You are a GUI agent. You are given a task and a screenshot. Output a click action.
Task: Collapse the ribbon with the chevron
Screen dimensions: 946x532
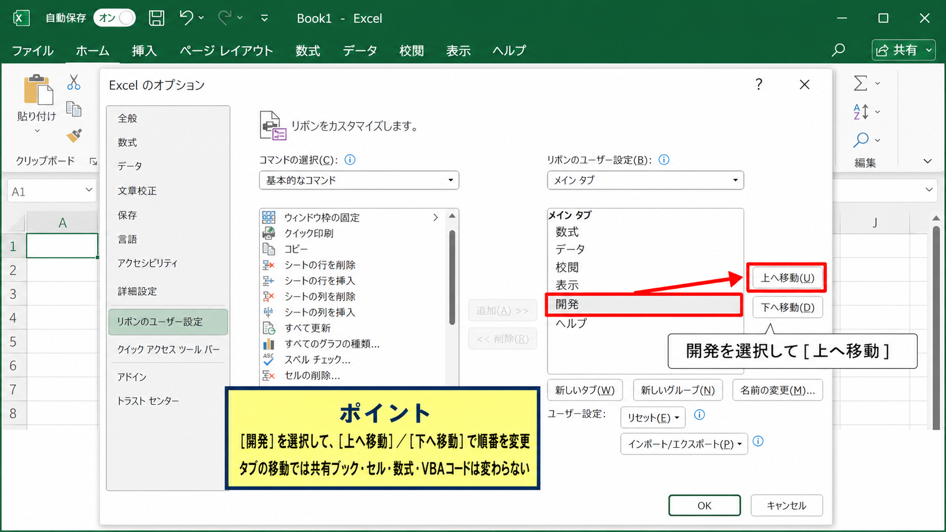click(927, 161)
